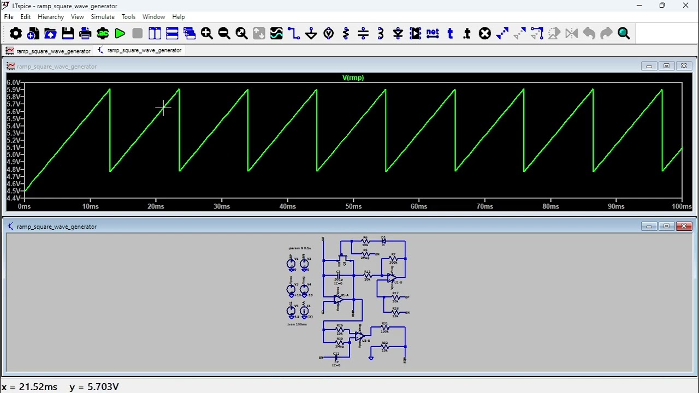
Task: Click the .param X 0.1u directive in schematic
Action: click(300, 248)
